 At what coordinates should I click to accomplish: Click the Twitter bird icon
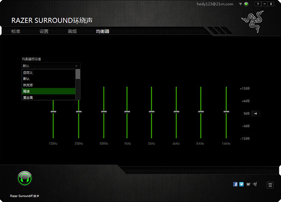(241, 184)
